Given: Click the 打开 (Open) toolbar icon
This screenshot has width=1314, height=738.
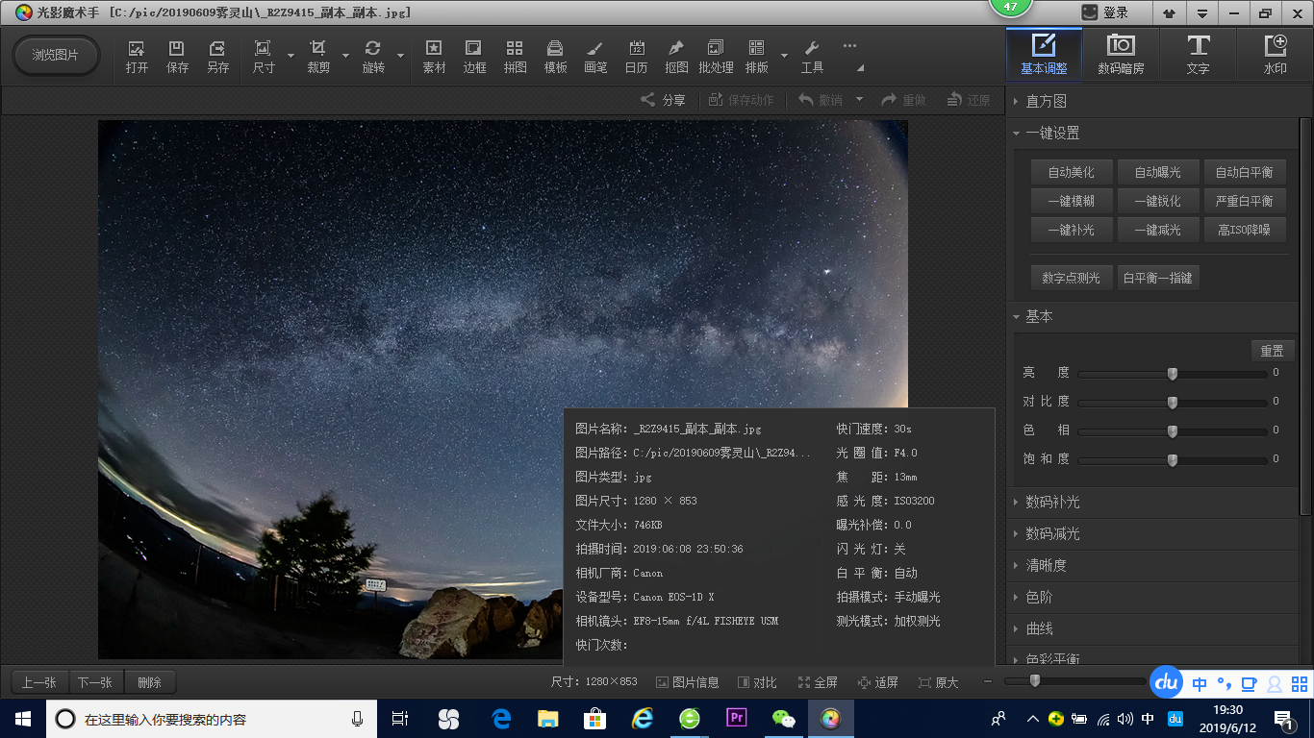Looking at the screenshot, I should point(137,57).
